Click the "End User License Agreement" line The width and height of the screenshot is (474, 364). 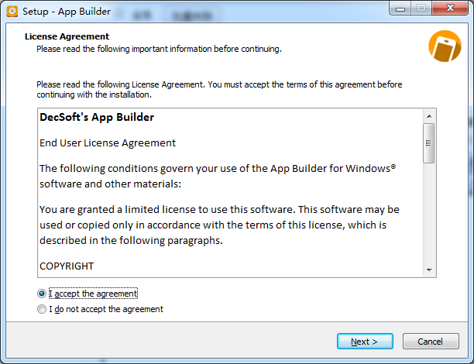pos(108,143)
